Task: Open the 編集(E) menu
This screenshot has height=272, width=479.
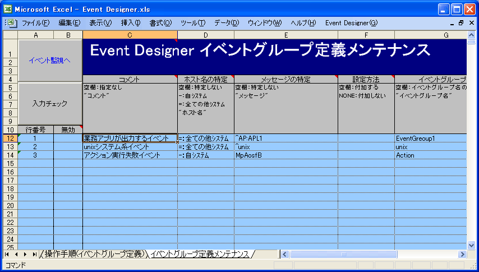Action: pos(70,23)
